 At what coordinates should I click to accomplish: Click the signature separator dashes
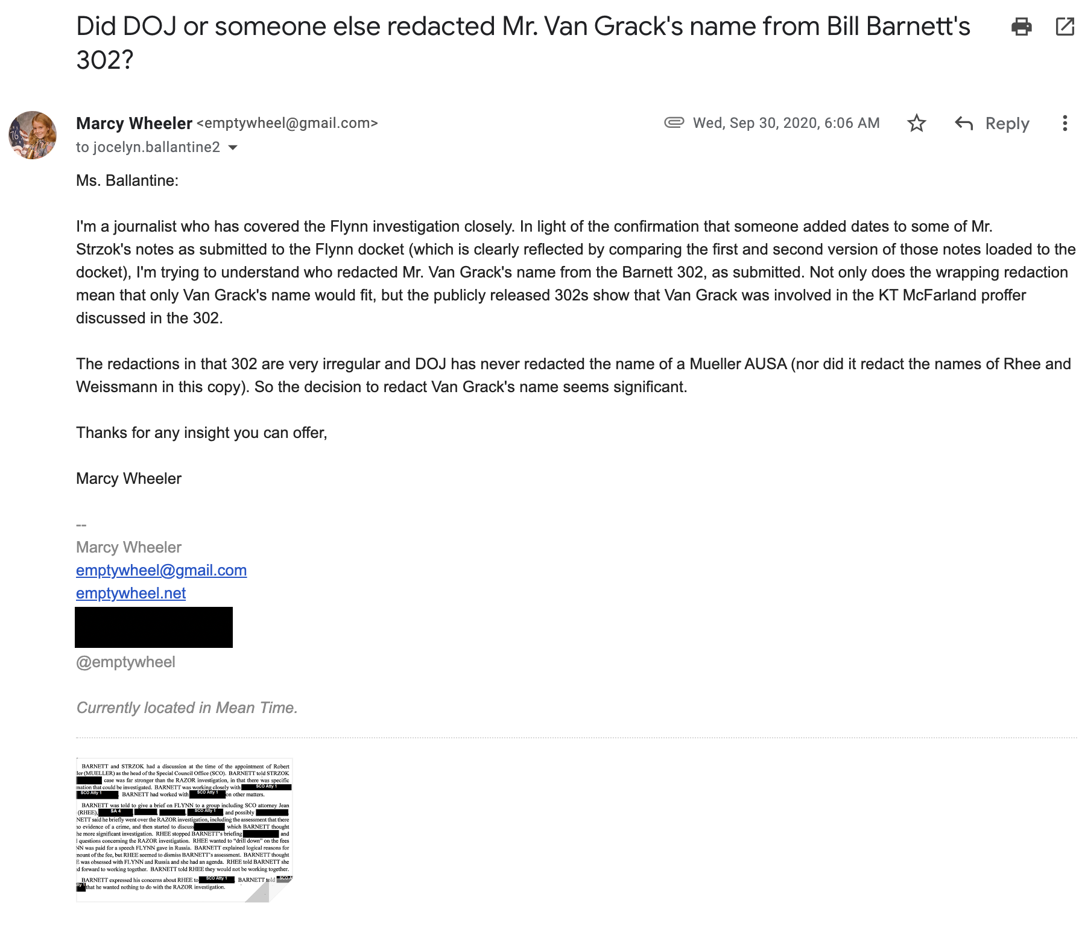81,525
